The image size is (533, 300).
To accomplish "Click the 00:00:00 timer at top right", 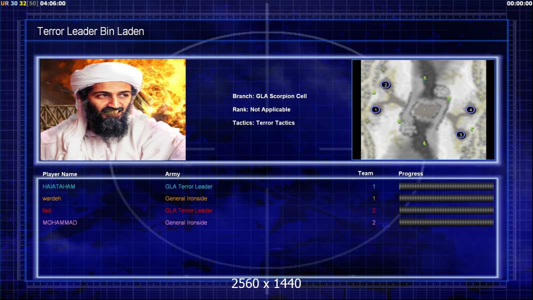I will point(519,3).
